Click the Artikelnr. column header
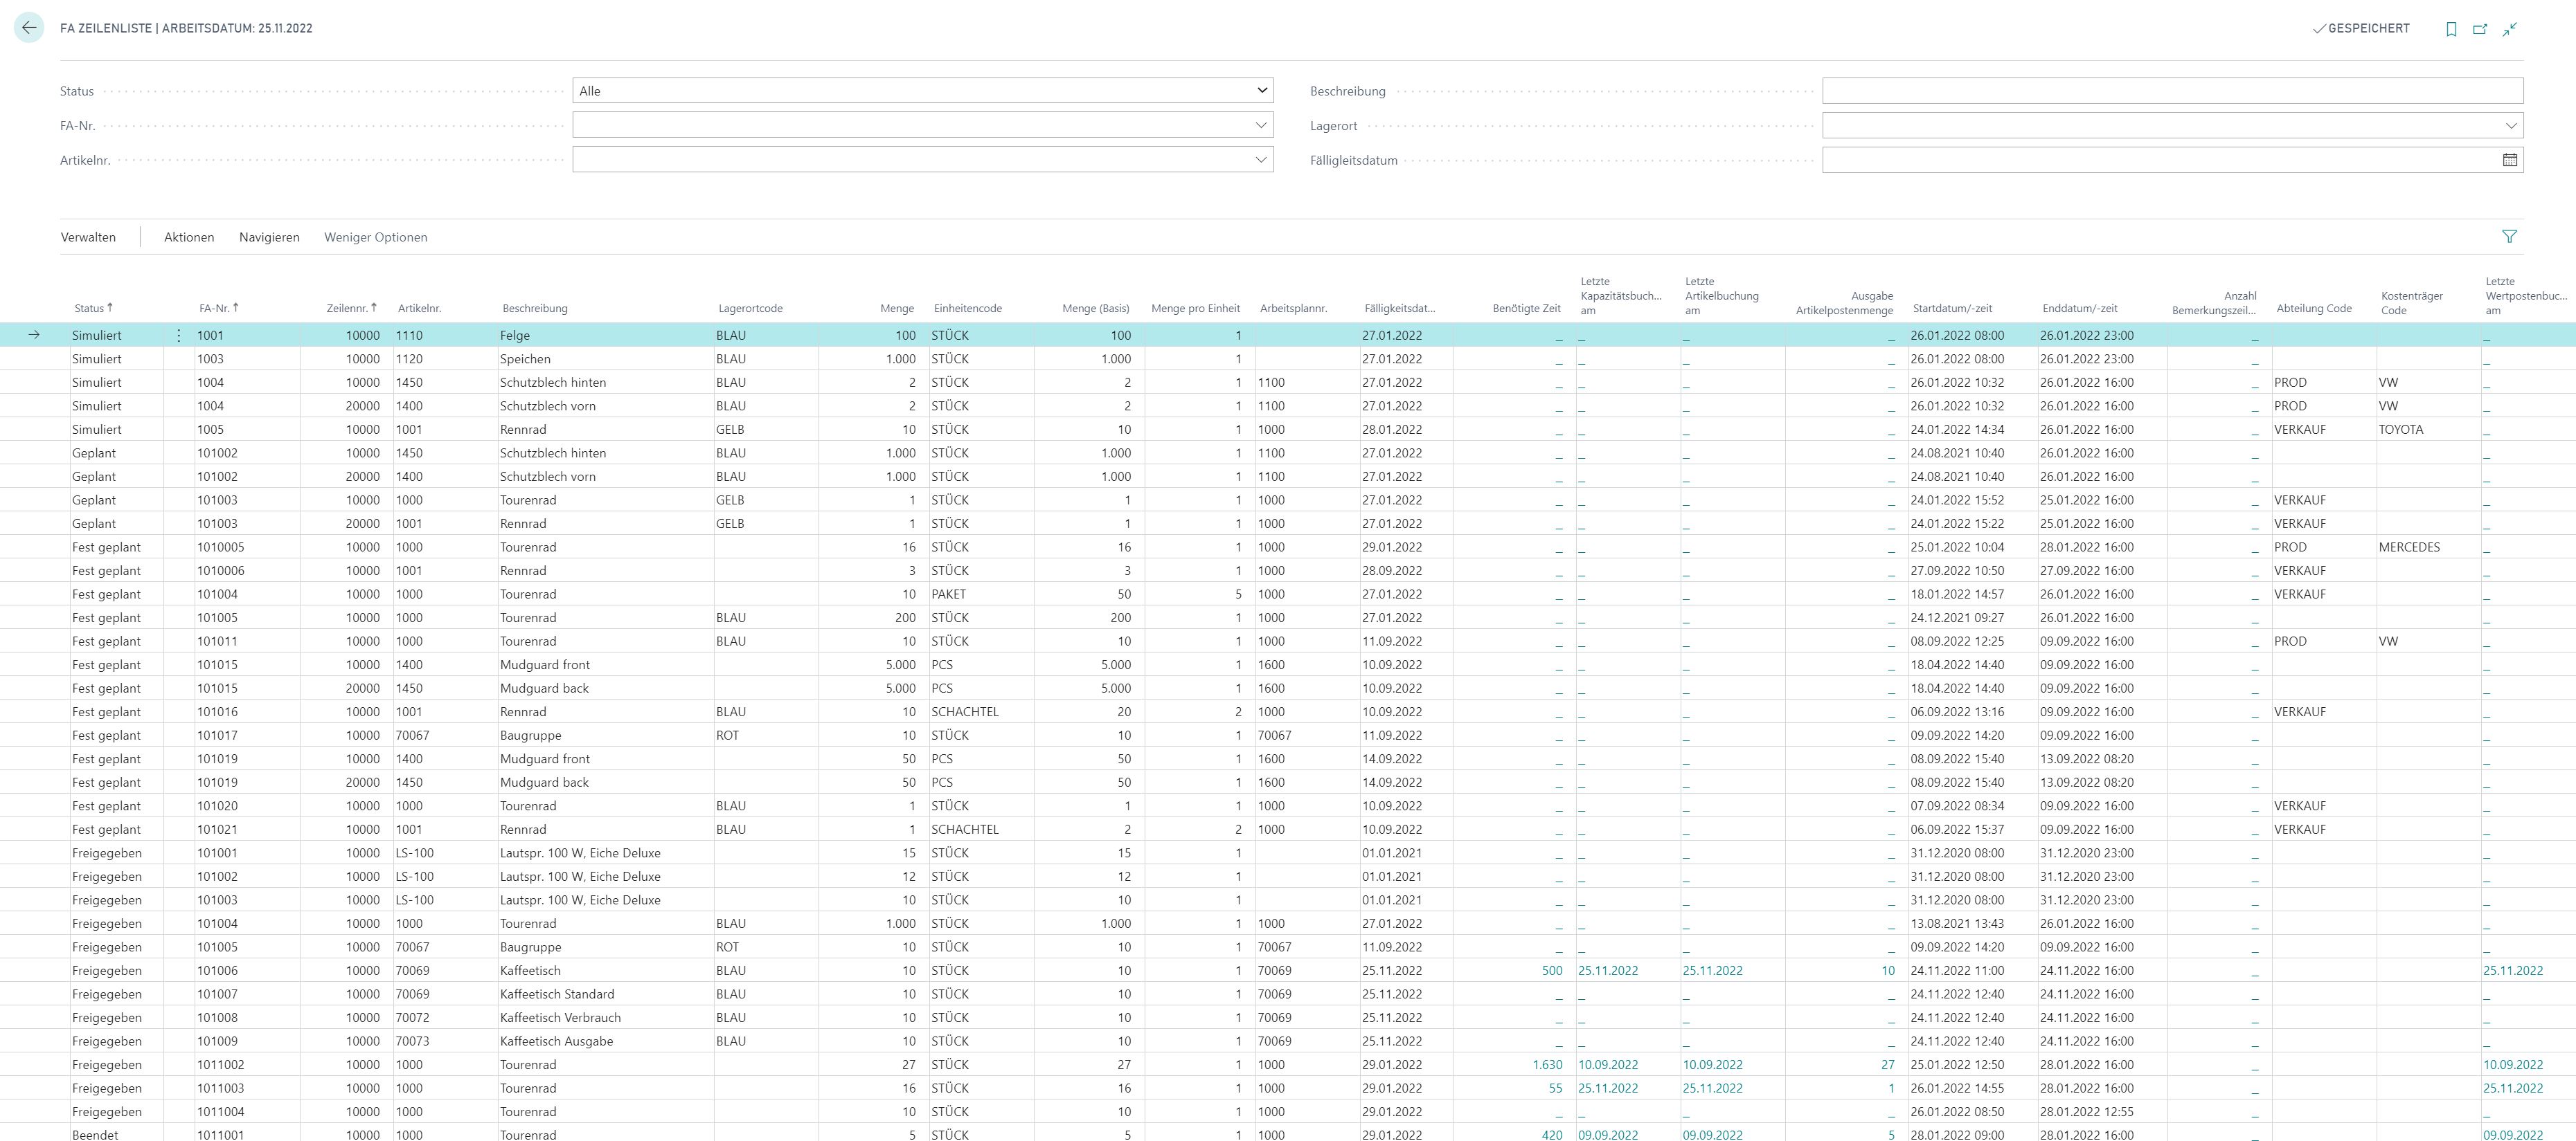Viewport: 2576px width, 1141px height. click(x=419, y=309)
